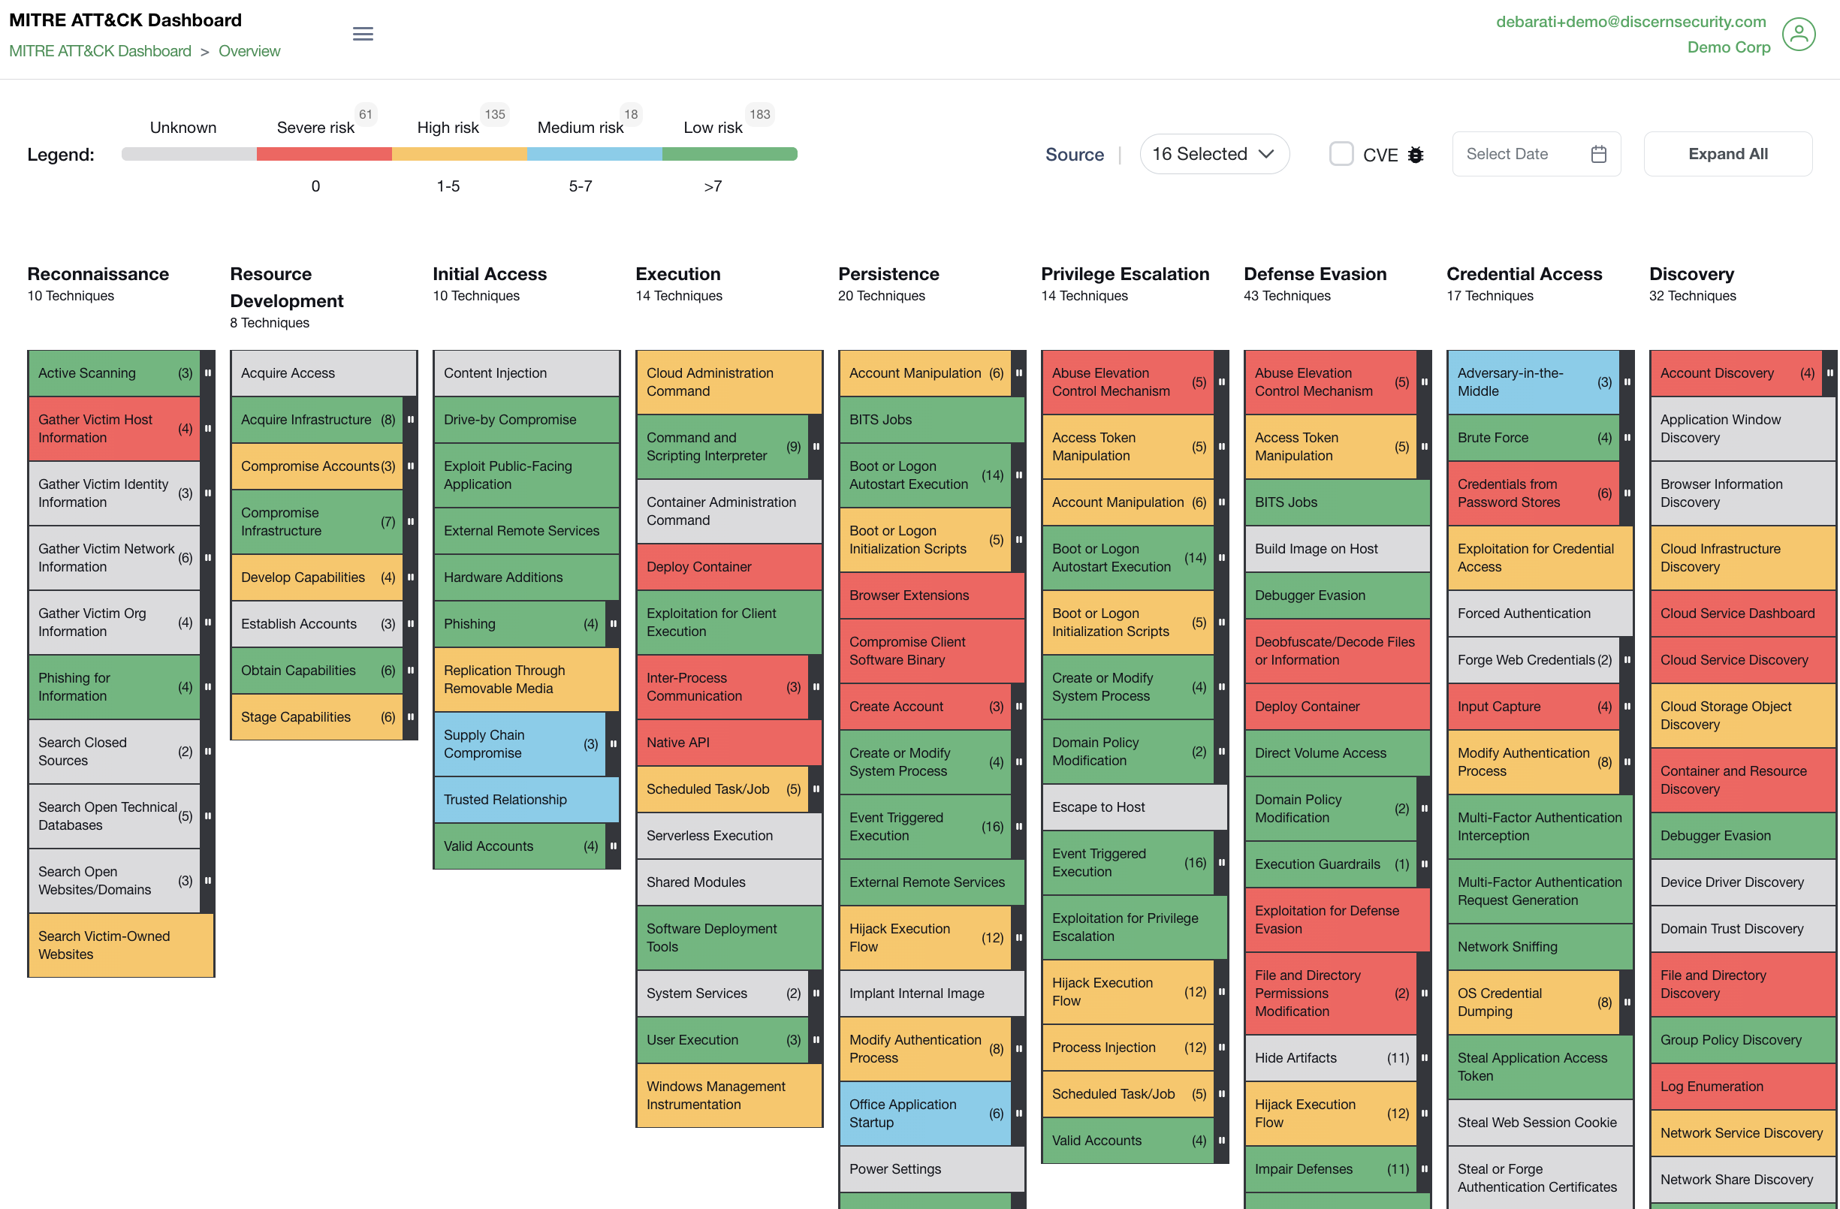Click the Demo Corp organization label
This screenshot has width=1840, height=1209.
pos(1728,47)
